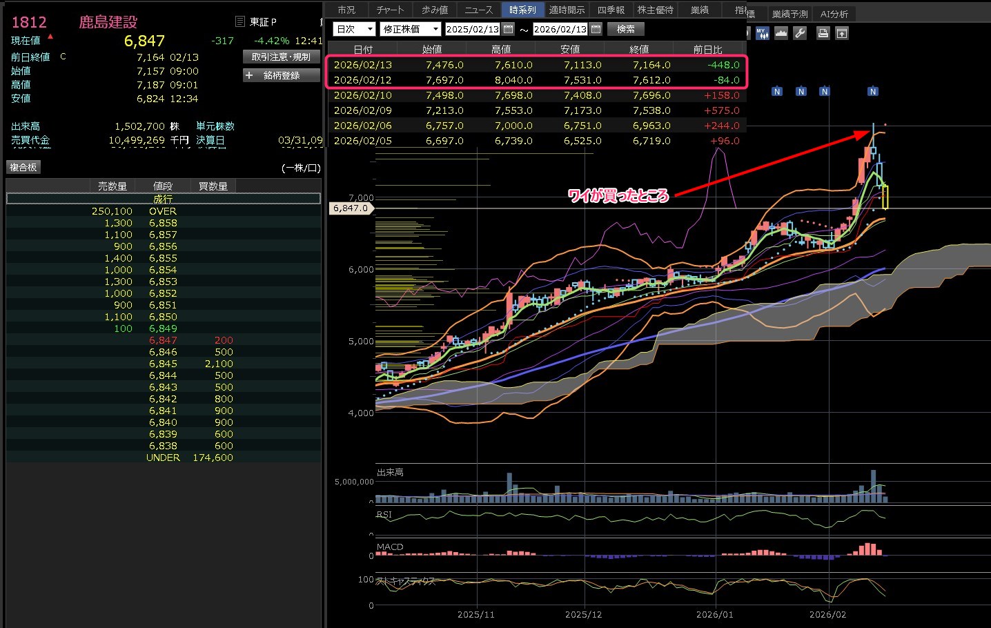Click the 6,847 bid price row
This screenshot has height=628, width=991.
tap(163, 340)
